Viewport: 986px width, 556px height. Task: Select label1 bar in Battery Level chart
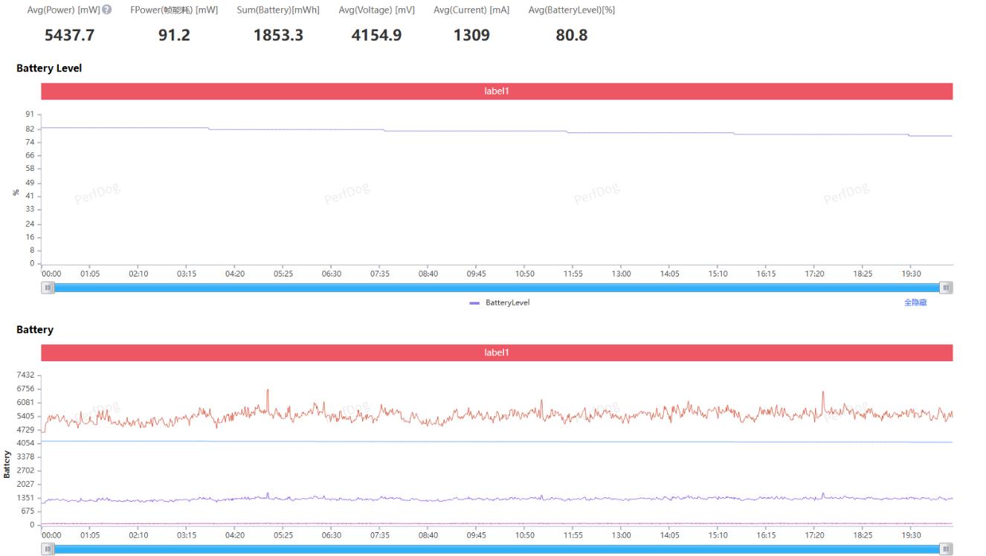497,91
